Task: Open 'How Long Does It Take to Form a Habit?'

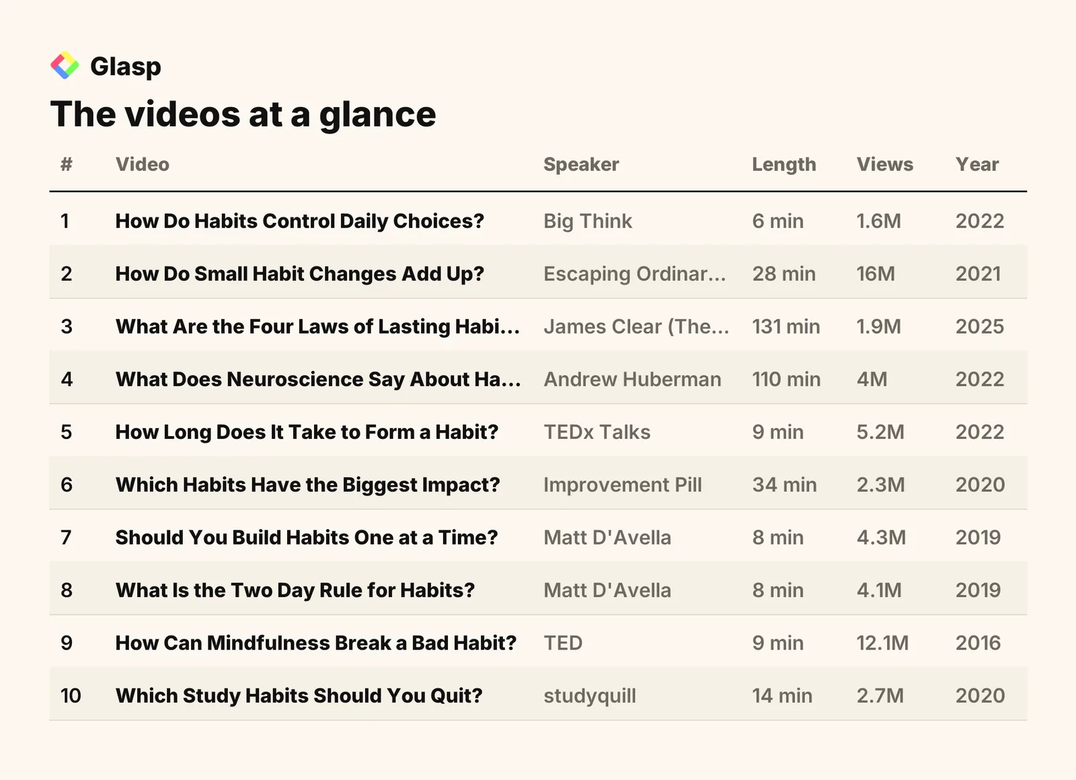Action: coord(307,432)
